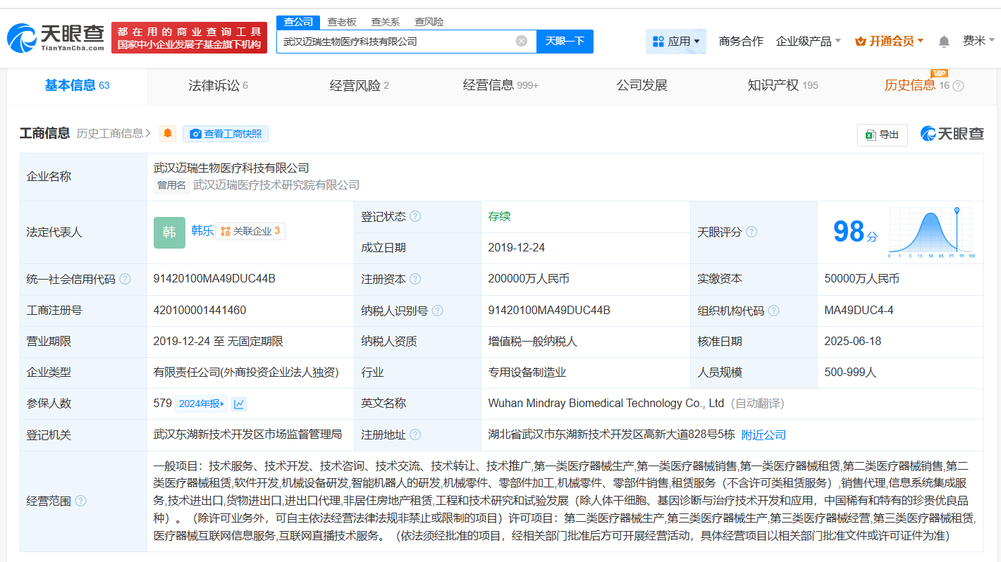
Task: Click help icon beside 统一社会信用代码
Action: point(125,279)
